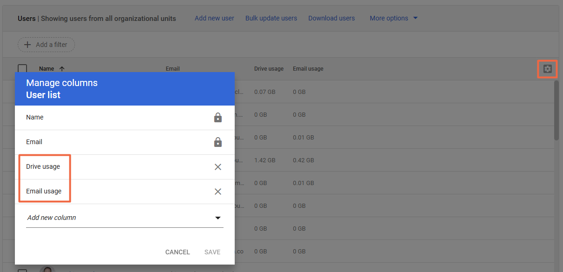Click the Email column header
Screen dimensions: 563x272
click(173, 69)
